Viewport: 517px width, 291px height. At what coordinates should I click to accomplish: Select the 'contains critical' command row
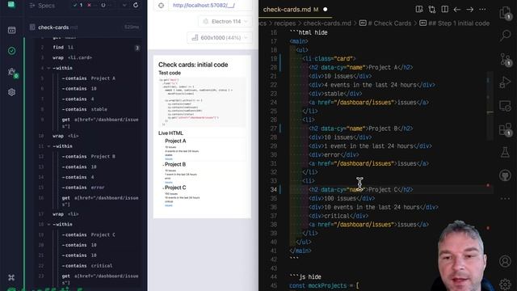[x=88, y=266]
